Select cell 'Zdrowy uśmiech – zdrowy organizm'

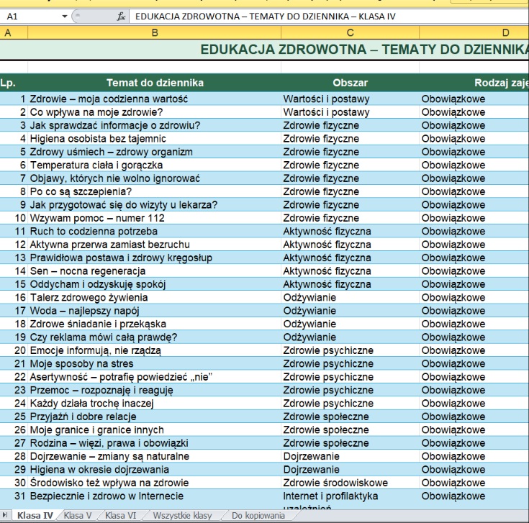click(x=155, y=152)
